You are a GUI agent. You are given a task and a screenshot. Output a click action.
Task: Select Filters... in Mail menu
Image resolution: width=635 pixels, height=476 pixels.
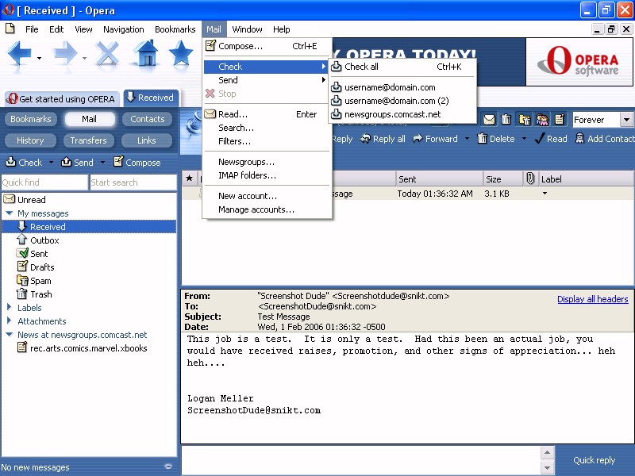pyautogui.click(x=267, y=141)
